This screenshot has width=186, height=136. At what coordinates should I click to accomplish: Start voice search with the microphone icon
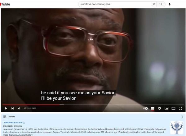click(x=170, y=4)
